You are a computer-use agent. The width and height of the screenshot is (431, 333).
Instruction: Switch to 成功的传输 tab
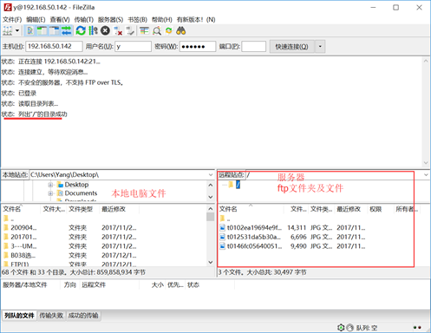(x=83, y=316)
